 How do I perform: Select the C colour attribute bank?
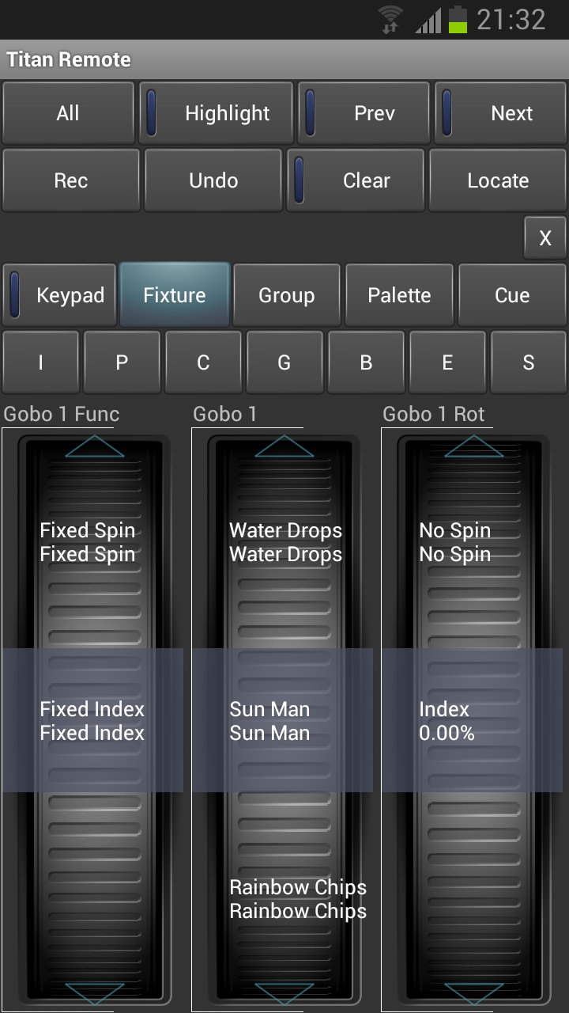(x=203, y=362)
